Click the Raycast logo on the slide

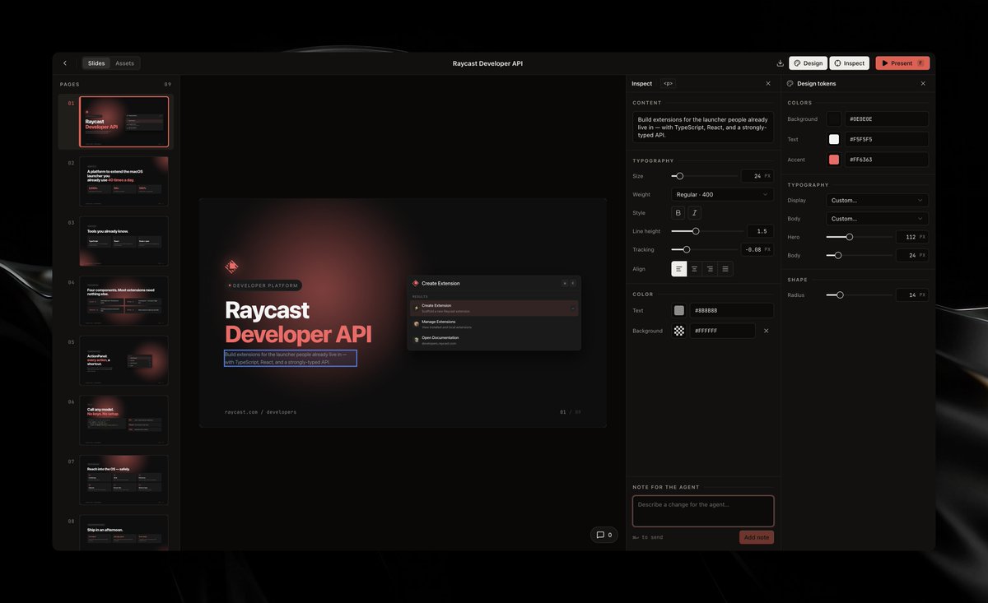pos(231,267)
